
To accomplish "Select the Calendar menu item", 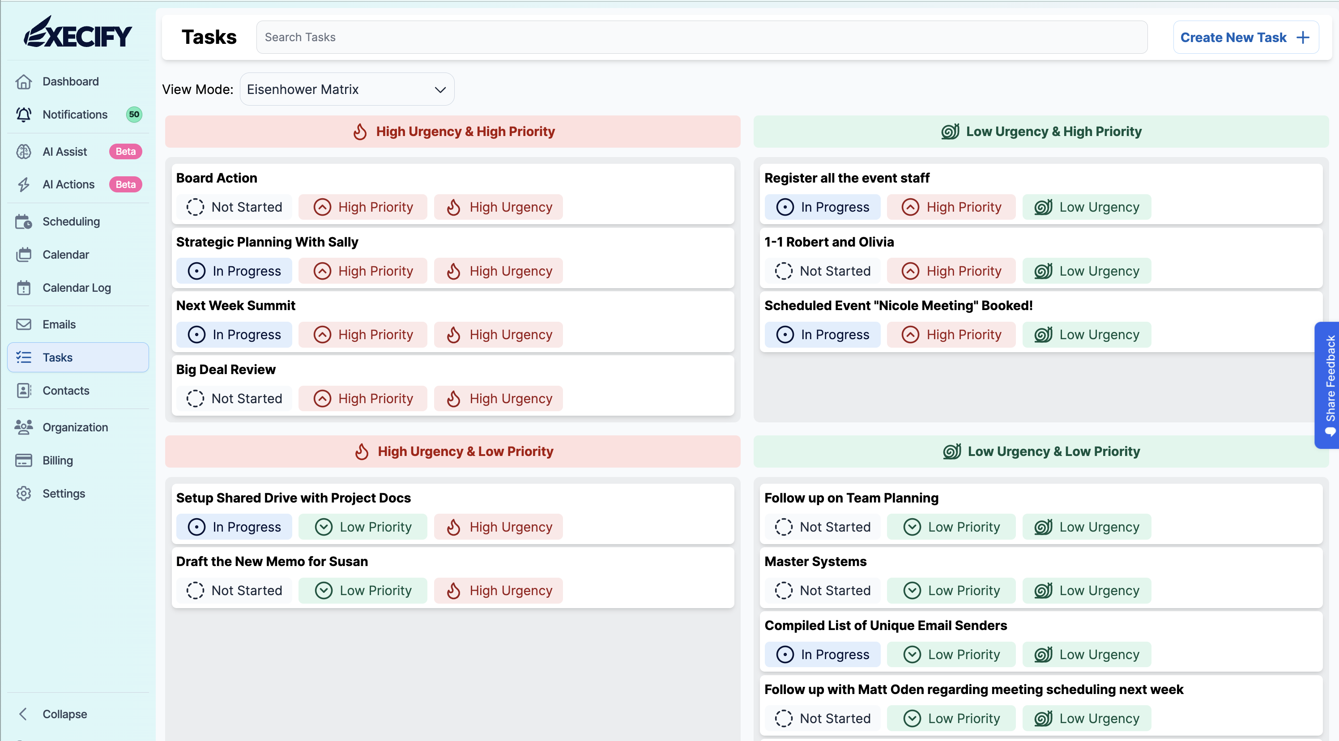I will click(65, 254).
